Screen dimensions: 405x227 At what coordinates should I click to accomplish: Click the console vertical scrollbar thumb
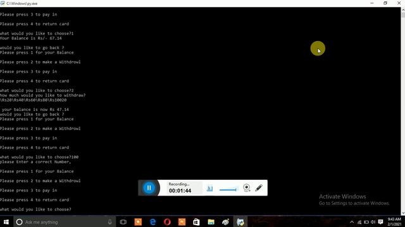(403, 15)
